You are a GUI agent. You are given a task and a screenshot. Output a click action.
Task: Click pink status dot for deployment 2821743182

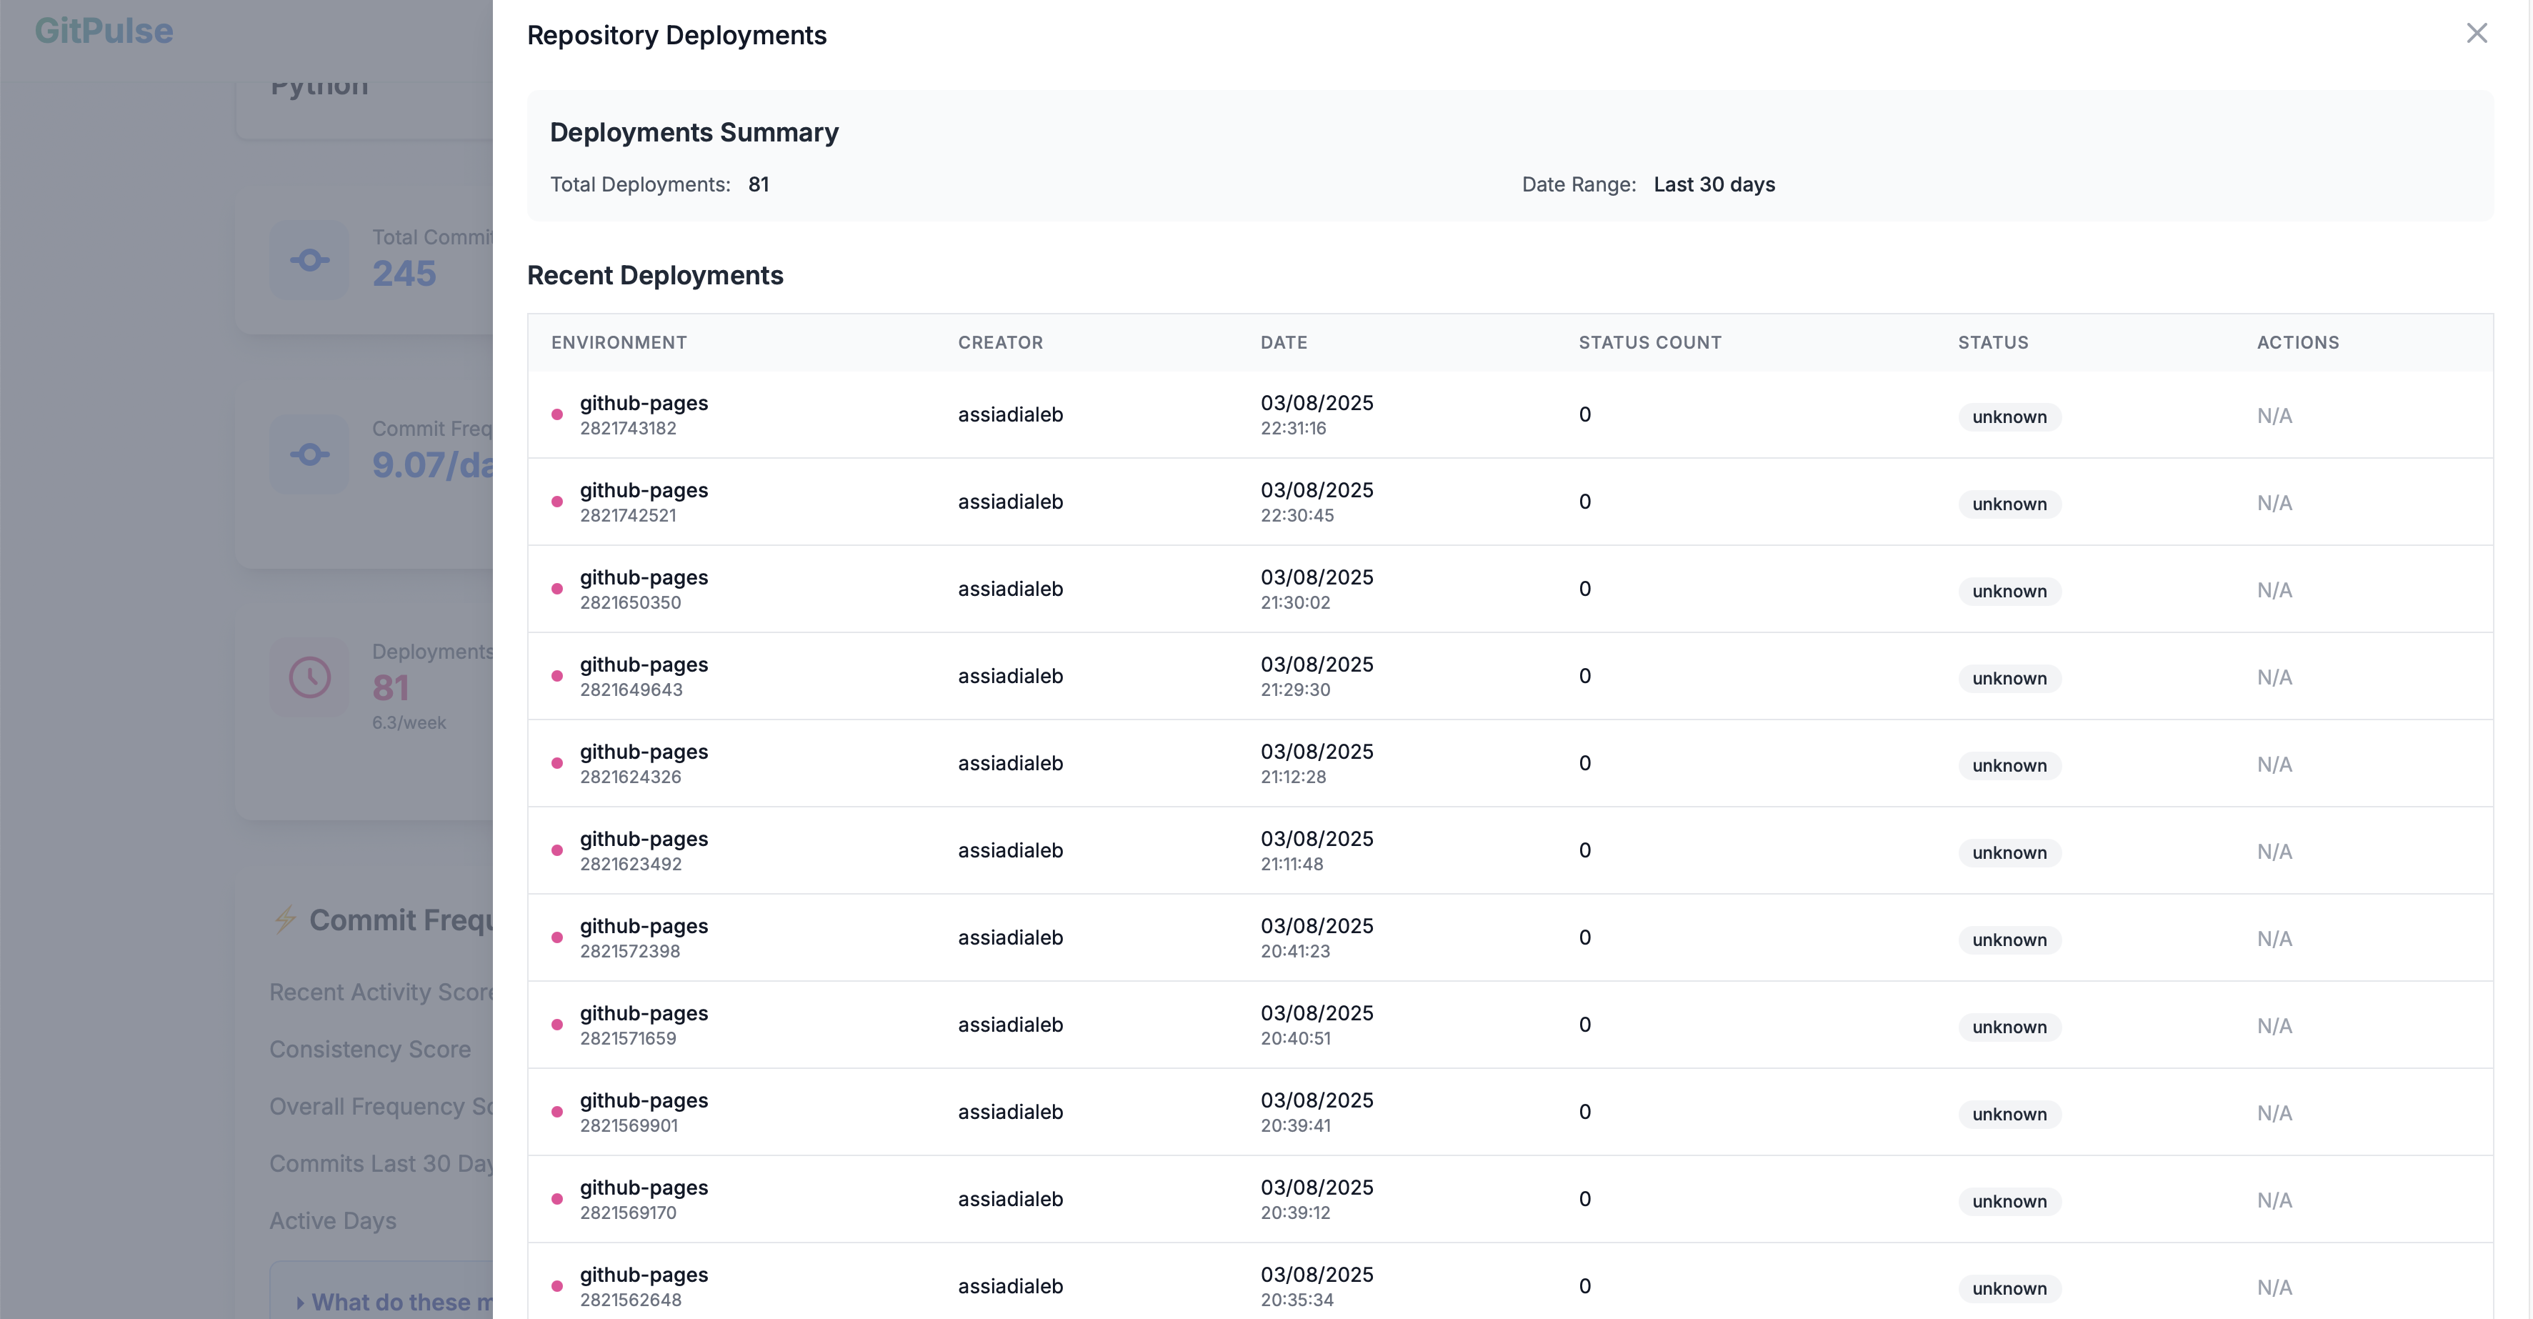pyautogui.click(x=558, y=415)
